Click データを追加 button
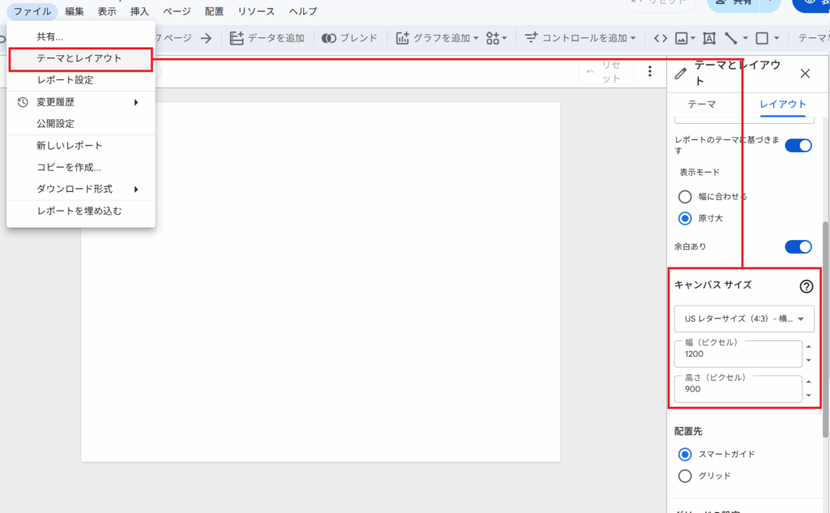The image size is (830, 513). pos(267,38)
